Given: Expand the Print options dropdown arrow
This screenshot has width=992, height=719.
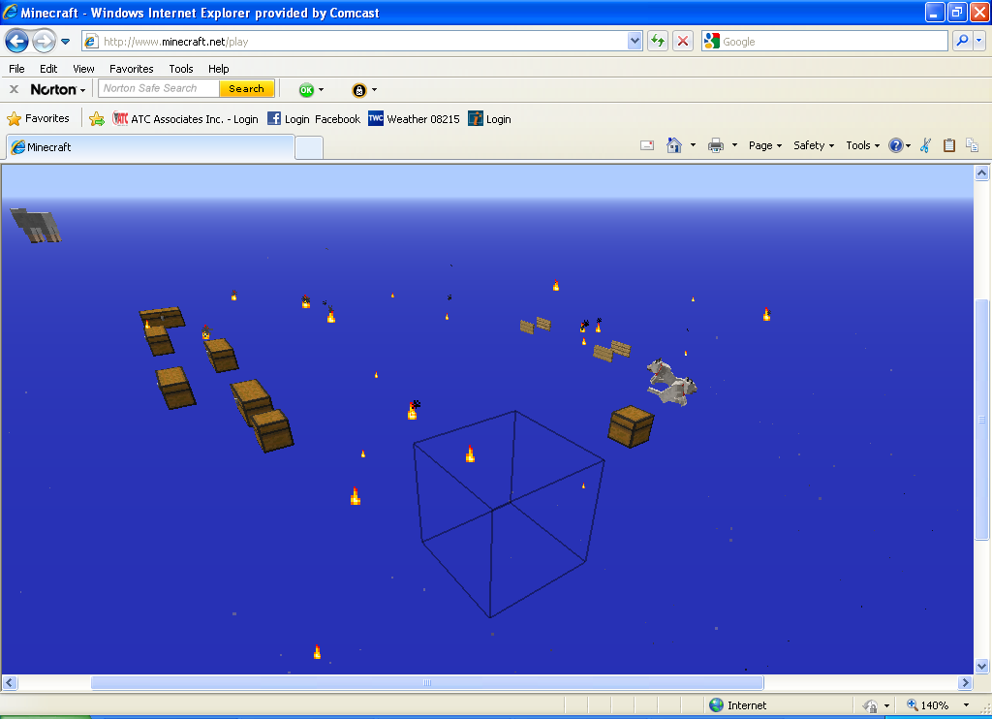Looking at the screenshot, I should 734,145.
